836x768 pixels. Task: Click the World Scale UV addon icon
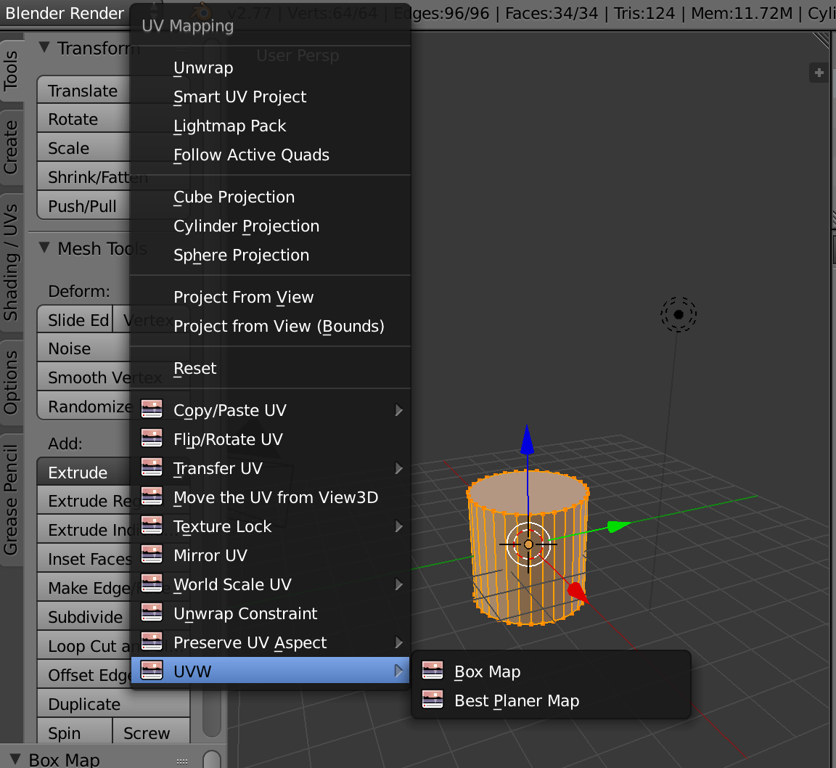152,584
